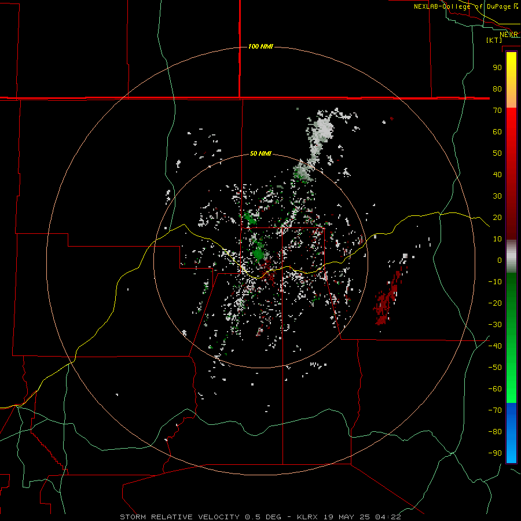
Task: Click the -30 value on velocity scale
Action: (495, 325)
